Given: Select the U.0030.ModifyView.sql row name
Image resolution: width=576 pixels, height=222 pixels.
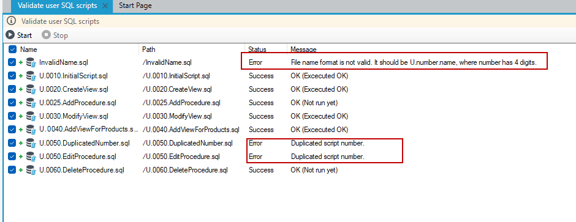Looking at the screenshot, I should pos(74,116).
